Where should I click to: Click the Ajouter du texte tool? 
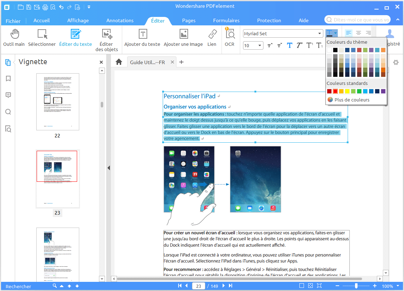pyautogui.click(x=142, y=38)
